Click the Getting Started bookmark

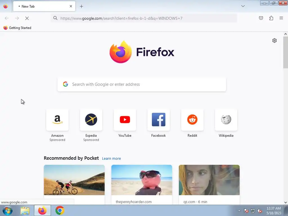click(x=17, y=28)
